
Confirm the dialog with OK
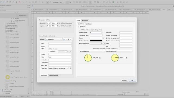point(132,80)
